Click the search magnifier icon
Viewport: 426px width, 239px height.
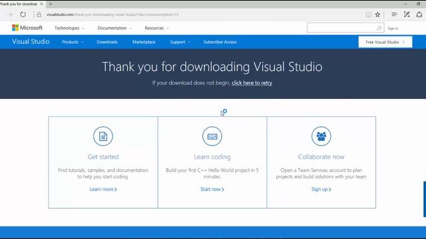click(x=379, y=28)
